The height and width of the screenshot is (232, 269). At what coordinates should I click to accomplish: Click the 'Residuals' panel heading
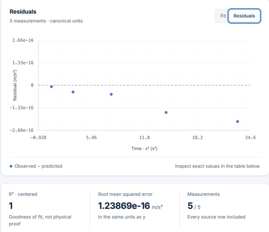pyautogui.click(x=23, y=12)
